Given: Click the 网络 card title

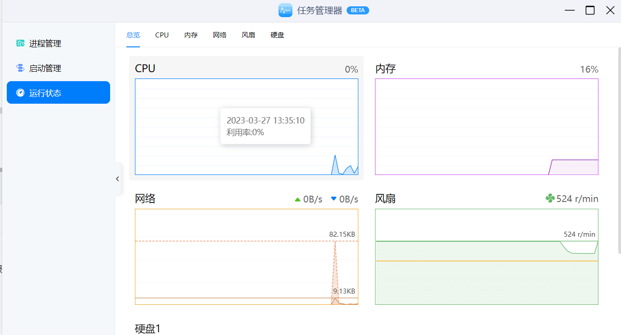Looking at the screenshot, I should (x=145, y=199).
